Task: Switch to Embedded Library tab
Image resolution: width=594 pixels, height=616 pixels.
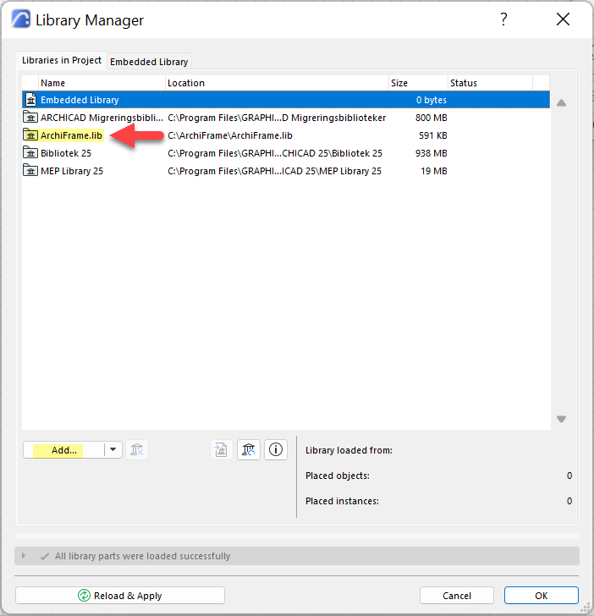Action: 149,62
